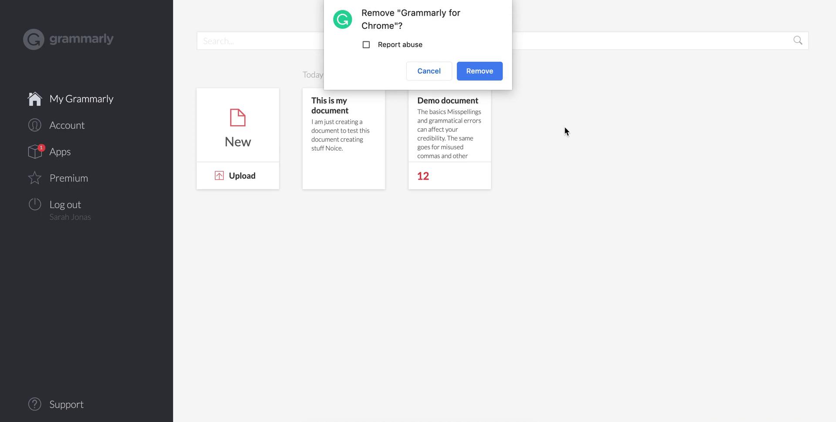This screenshot has width=836, height=422.
Task: Click the Apps cube icon with badge
Action: [36, 151]
